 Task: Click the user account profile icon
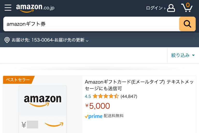coord(171,8)
